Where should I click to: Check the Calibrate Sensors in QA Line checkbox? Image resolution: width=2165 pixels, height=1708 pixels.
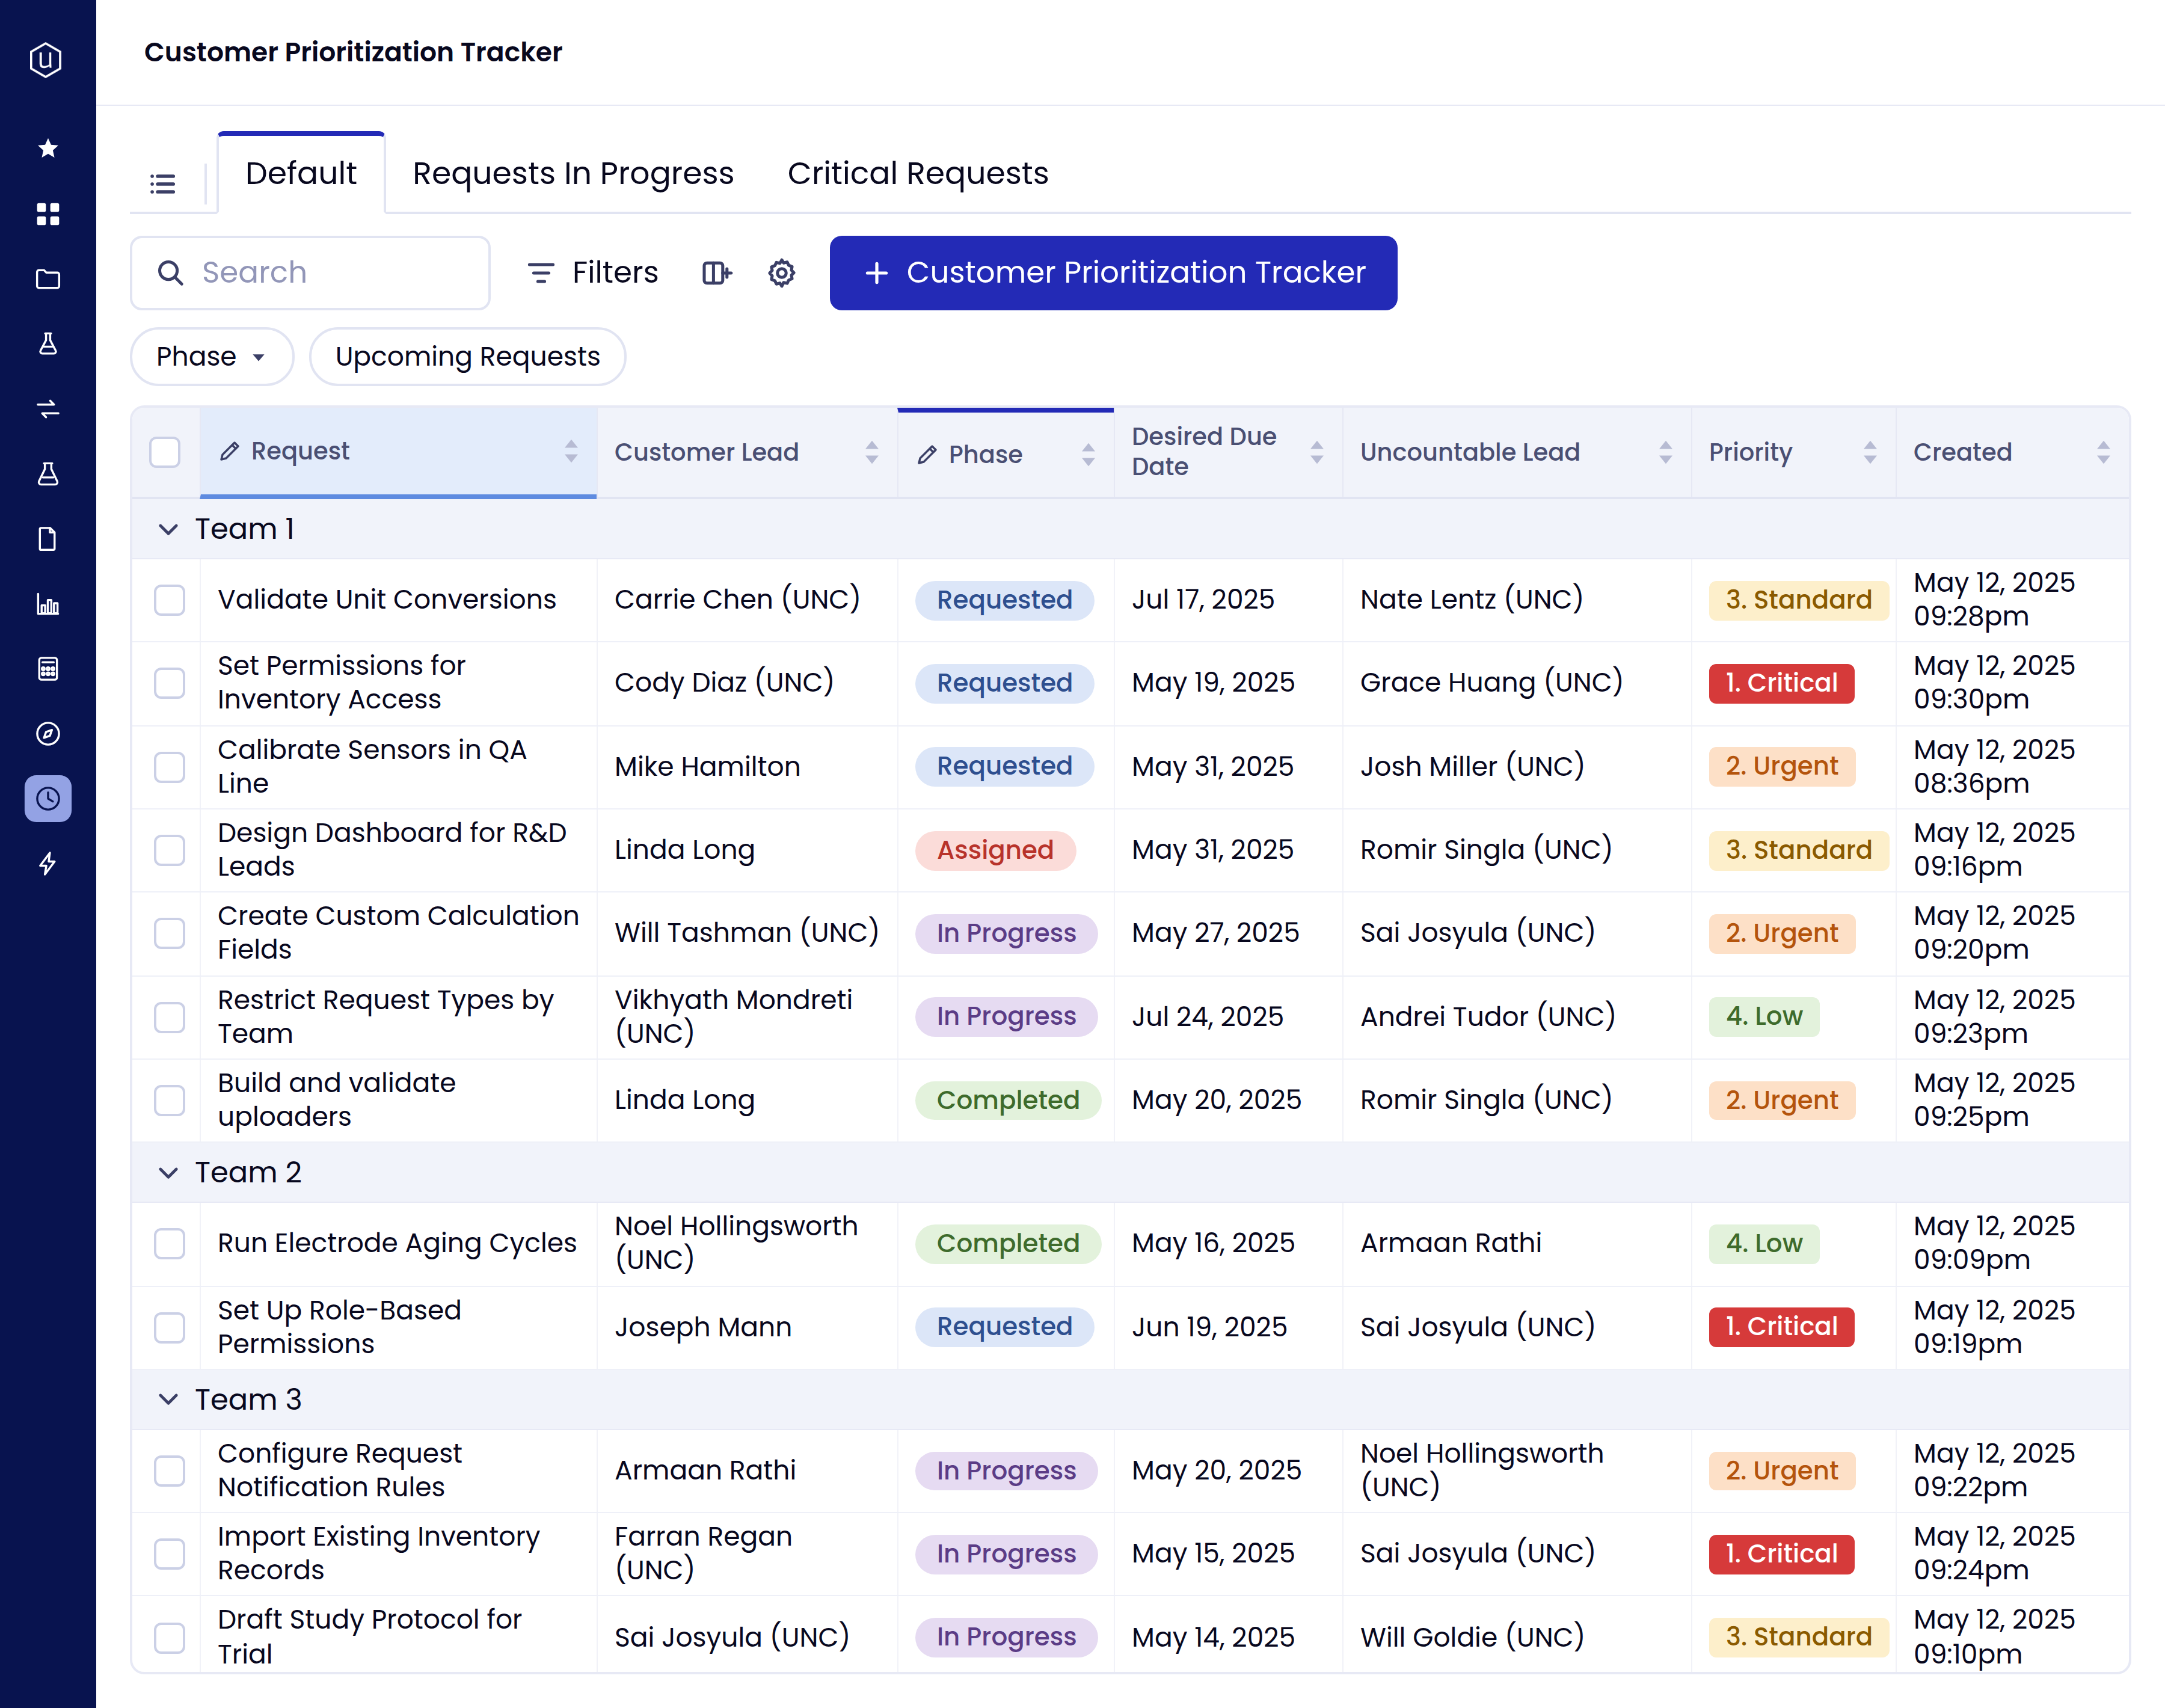click(170, 767)
